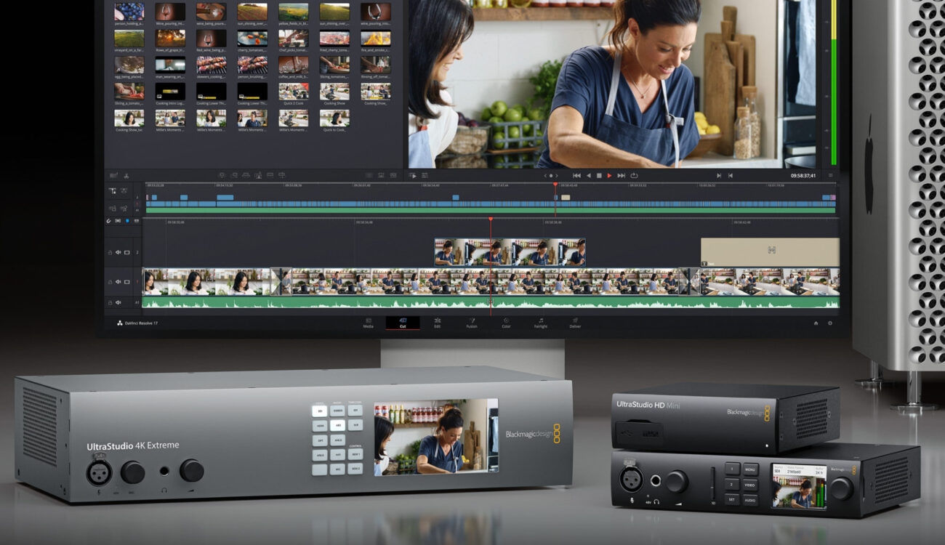Click AUDIO button on UltraStudio 4K Mini

click(750, 499)
